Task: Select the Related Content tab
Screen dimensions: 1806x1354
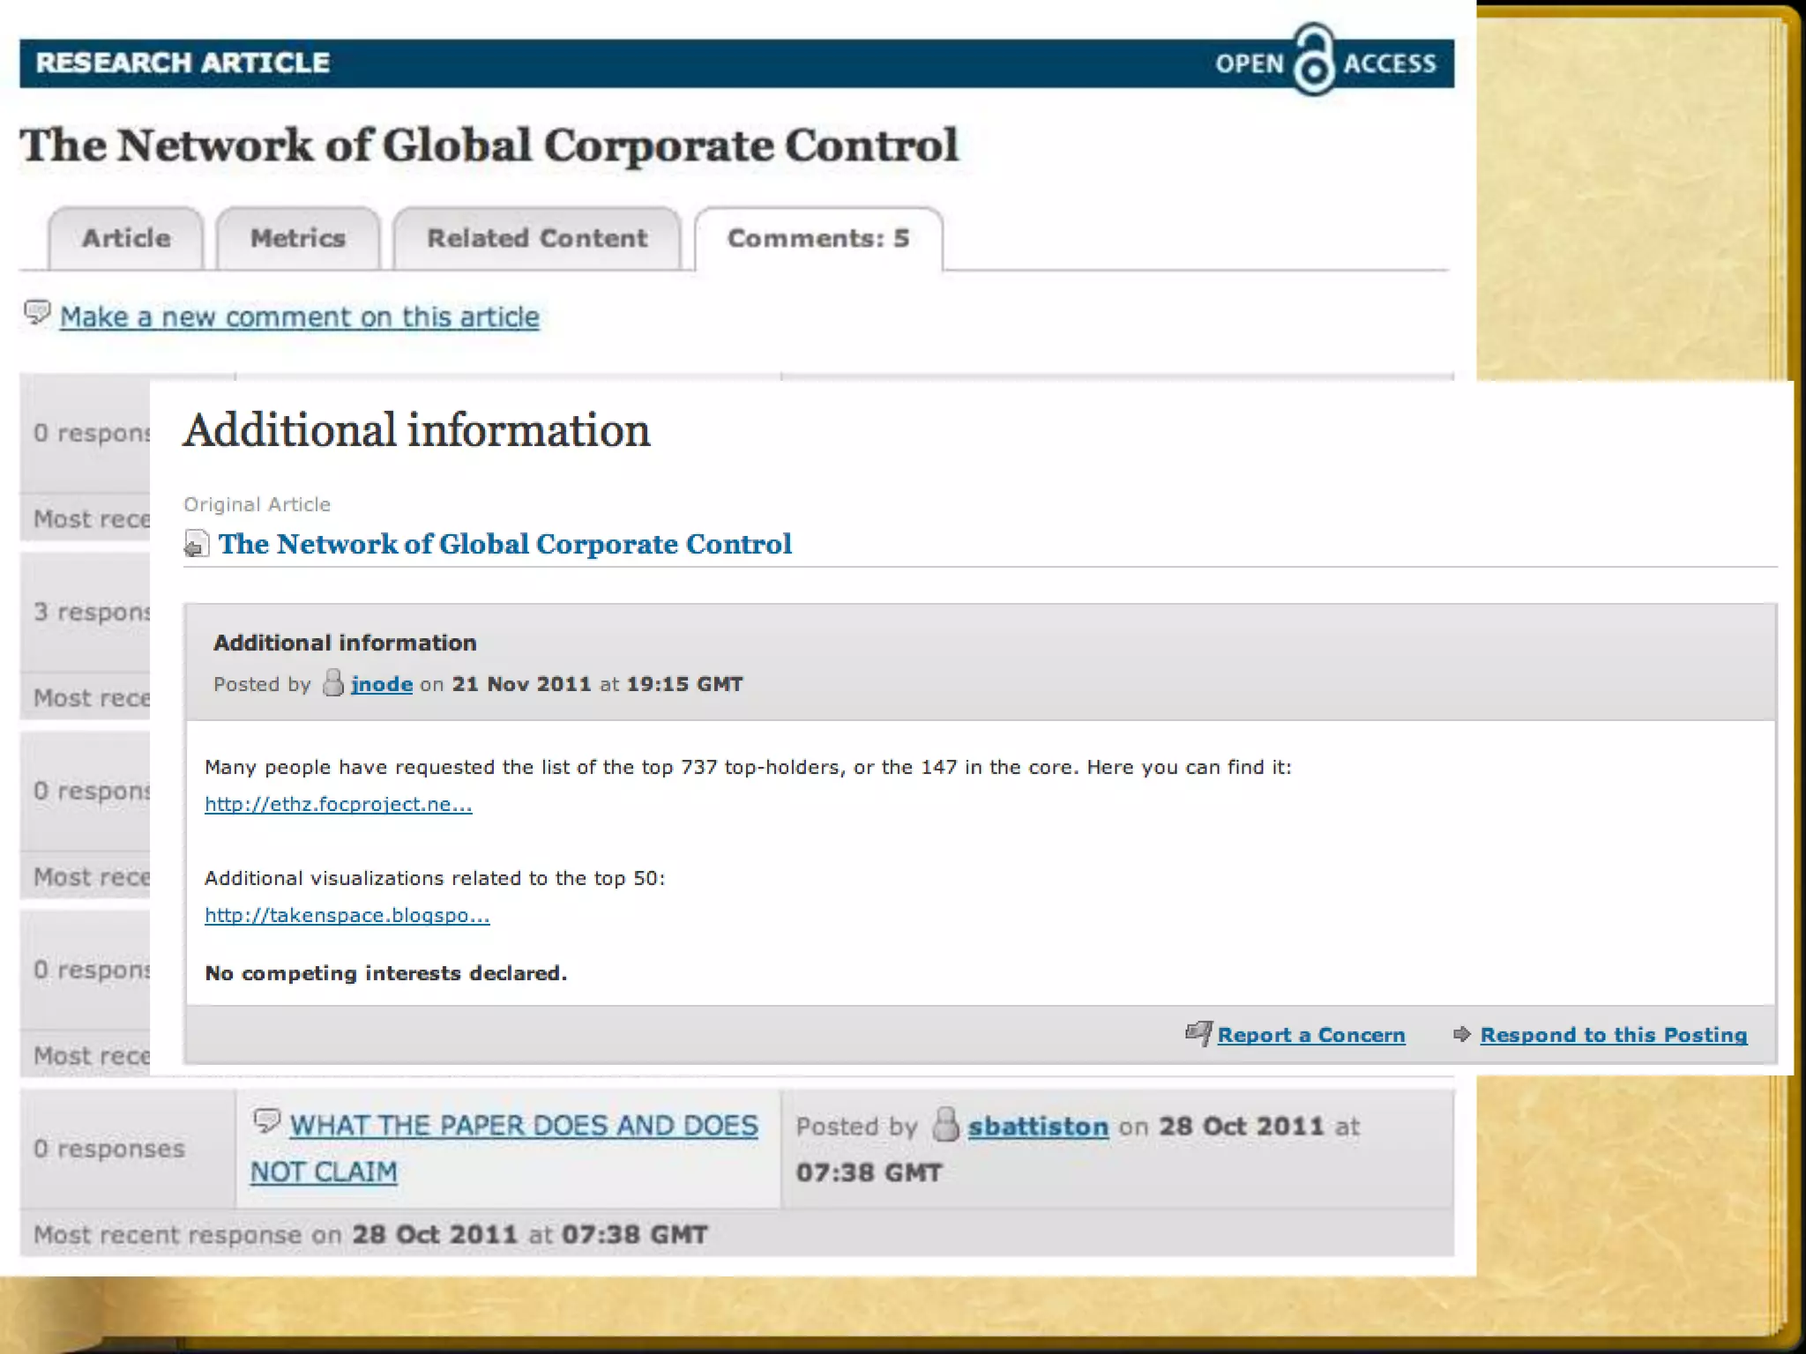Action: 537,239
